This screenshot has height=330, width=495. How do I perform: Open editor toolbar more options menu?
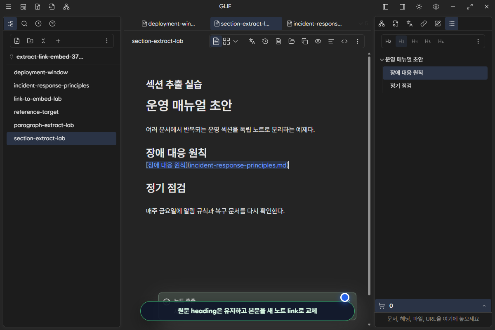(x=358, y=41)
